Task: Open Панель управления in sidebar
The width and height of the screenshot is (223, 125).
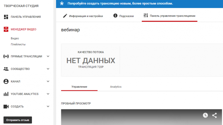Action: click(26, 17)
